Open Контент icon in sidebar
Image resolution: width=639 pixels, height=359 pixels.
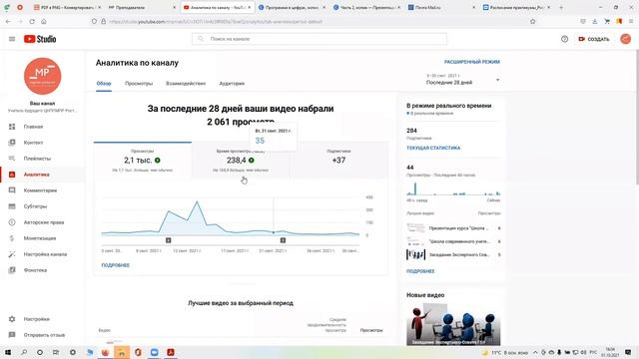click(x=12, y=143)
